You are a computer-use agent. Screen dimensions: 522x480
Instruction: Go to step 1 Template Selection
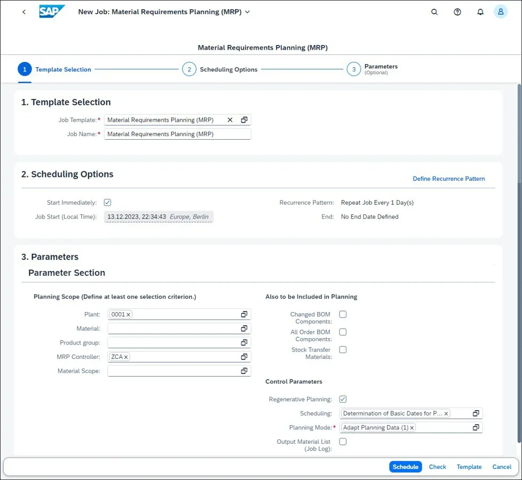pos(54,69)
